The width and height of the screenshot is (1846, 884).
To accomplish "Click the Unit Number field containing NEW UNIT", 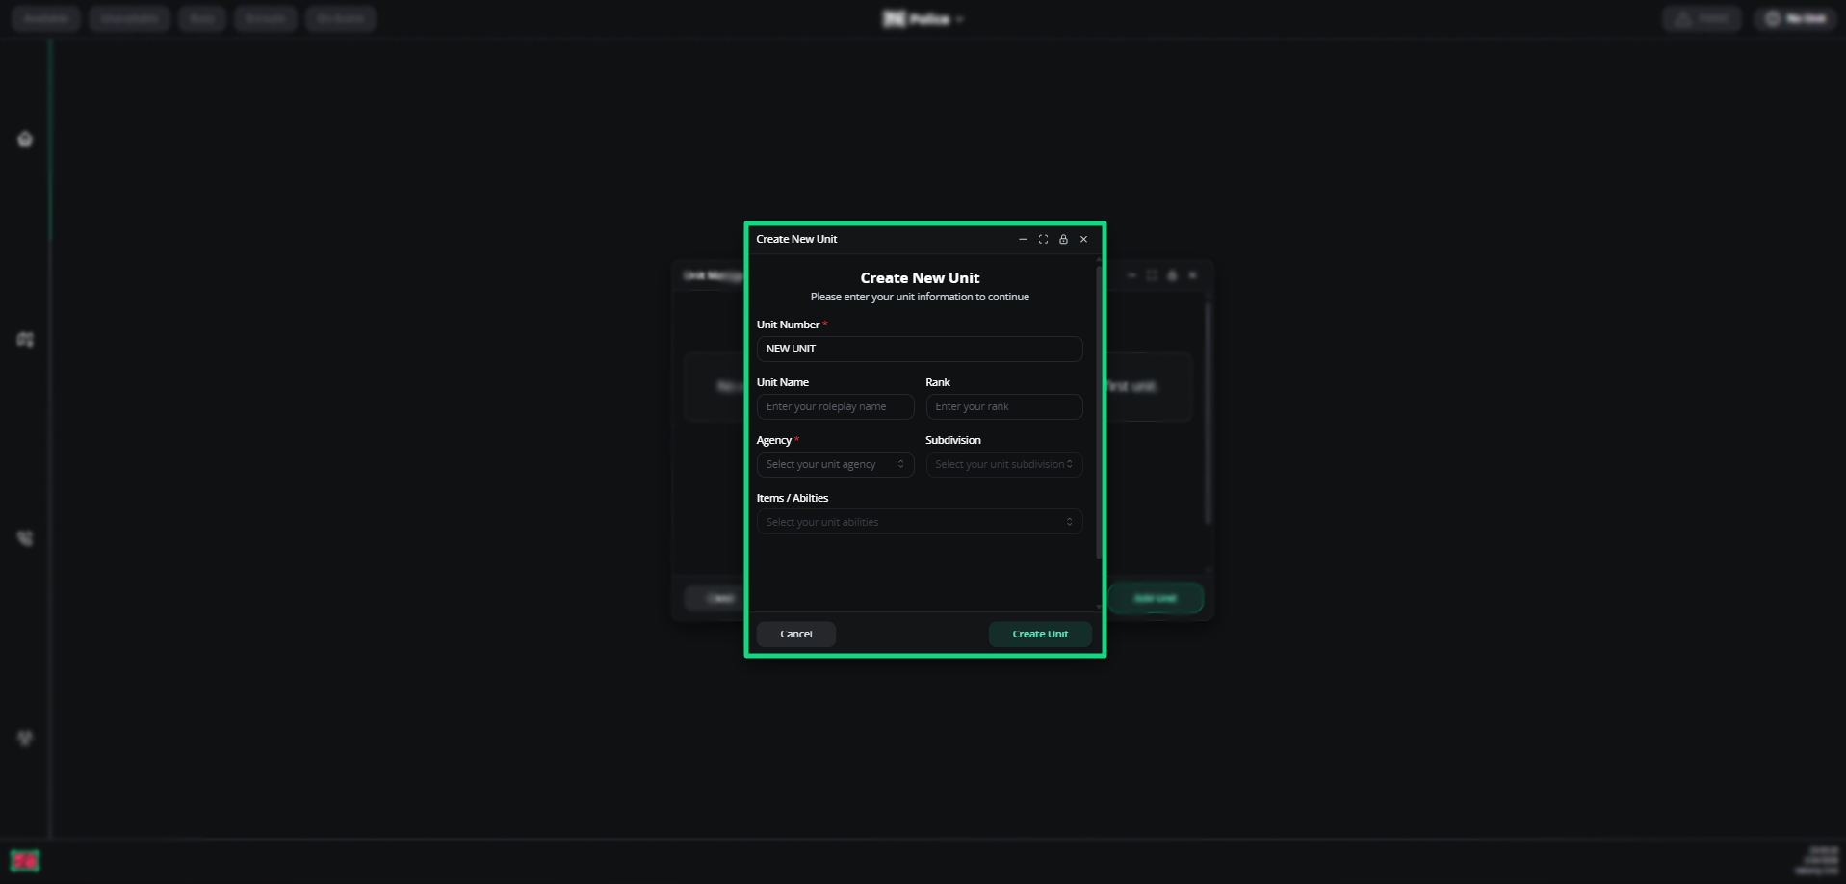I will 920,349.
